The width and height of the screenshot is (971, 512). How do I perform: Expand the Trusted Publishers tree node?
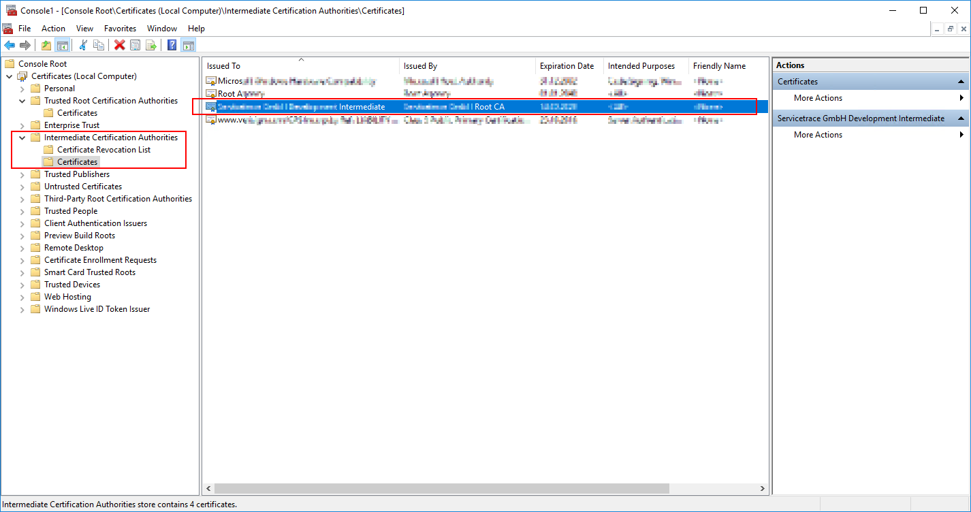[22, 174]
